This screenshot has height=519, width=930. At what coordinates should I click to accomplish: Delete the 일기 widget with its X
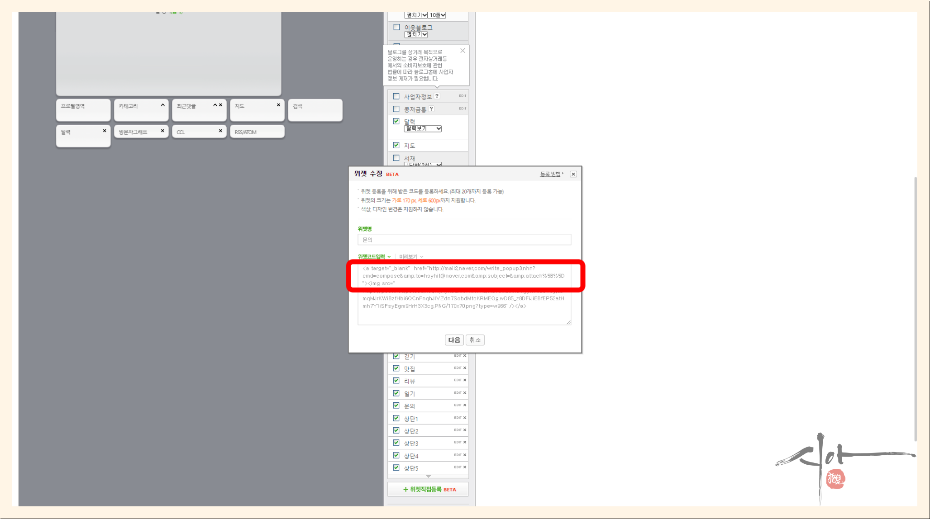(x=465, y=392)
